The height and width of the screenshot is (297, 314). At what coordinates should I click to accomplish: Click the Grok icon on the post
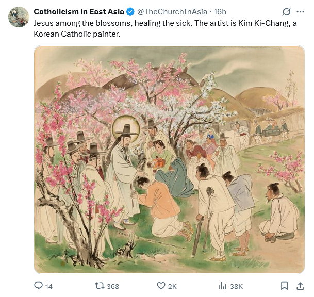tap(286, 12)
